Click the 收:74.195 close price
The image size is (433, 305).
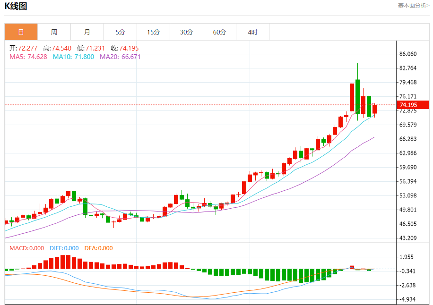coord(125,48)
